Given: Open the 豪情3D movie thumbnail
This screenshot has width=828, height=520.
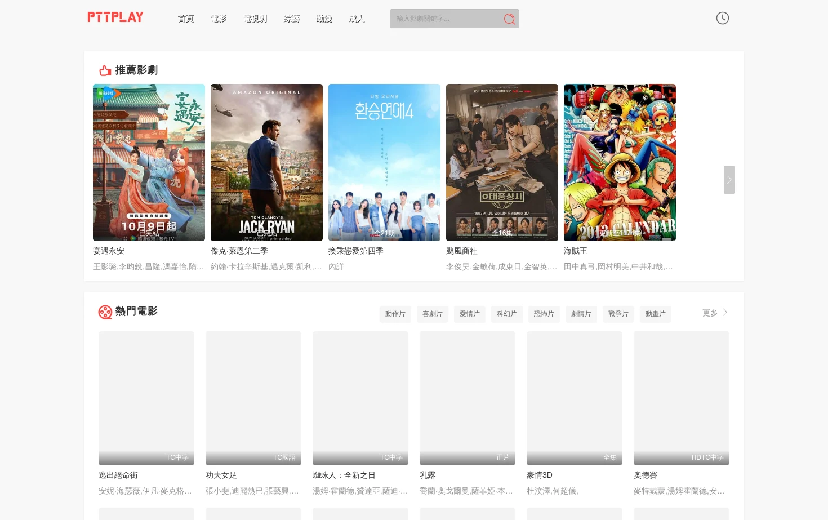Looking at the screenshot, I should [x=575, y=398].
